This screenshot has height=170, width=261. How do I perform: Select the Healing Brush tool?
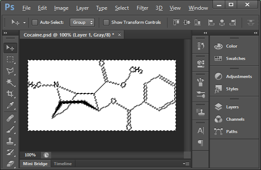(10, 118)
